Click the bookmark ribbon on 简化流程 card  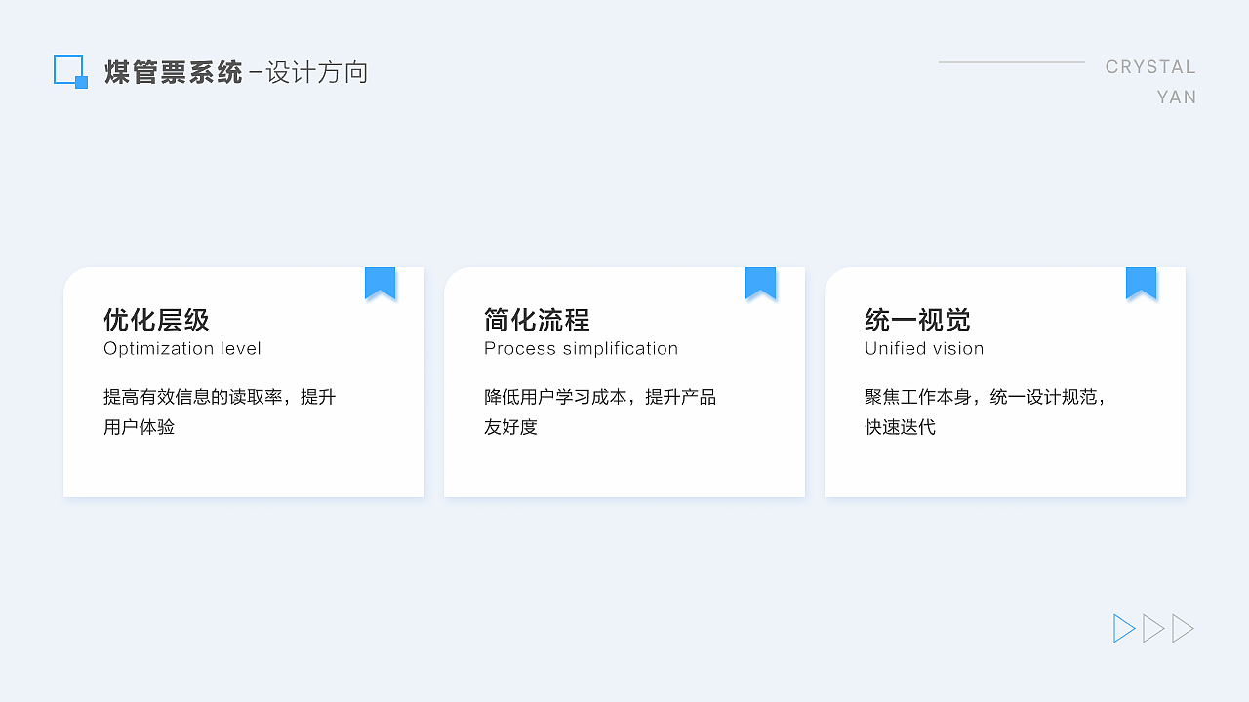coord(761,284)
